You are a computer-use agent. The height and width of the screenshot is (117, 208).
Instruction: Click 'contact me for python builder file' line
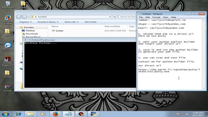pyautogui.click(x=166, y=62)
